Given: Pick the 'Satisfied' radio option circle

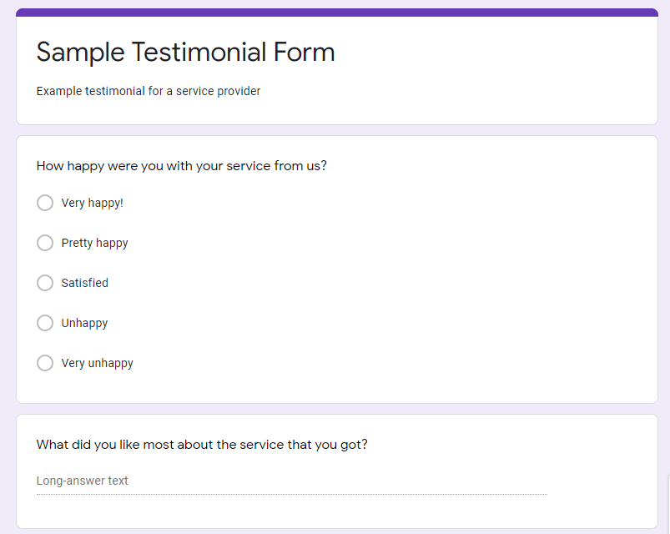Looking at the screenshot, I should click(x=45, y=283).
